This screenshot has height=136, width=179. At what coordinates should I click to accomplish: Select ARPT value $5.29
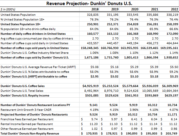coord(134,67)
